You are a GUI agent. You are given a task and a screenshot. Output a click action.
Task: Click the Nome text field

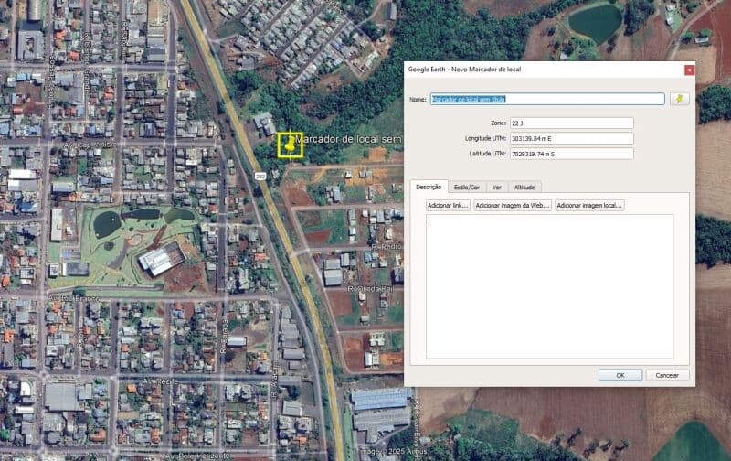click(547, 99)
